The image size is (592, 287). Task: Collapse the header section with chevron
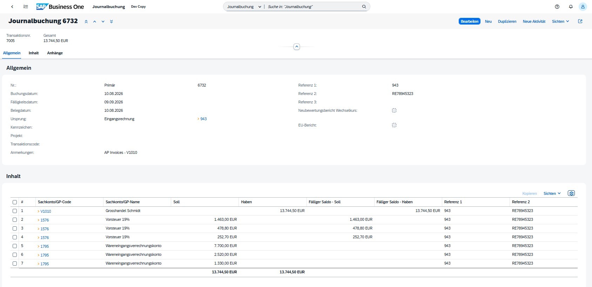pos(297,47)
